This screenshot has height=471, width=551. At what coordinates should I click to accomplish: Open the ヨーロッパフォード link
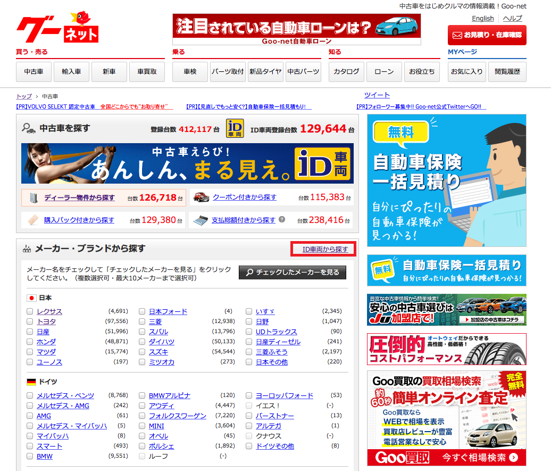tap(285, 395)
